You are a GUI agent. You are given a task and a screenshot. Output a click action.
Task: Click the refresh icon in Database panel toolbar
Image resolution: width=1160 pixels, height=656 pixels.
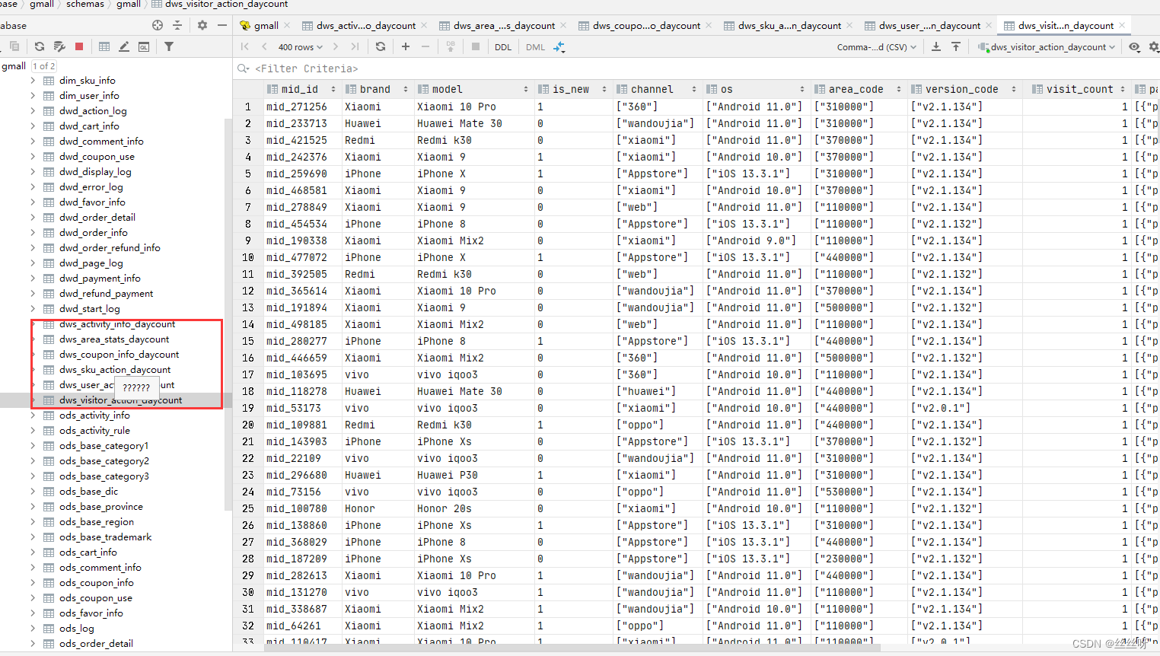[40, 46]
